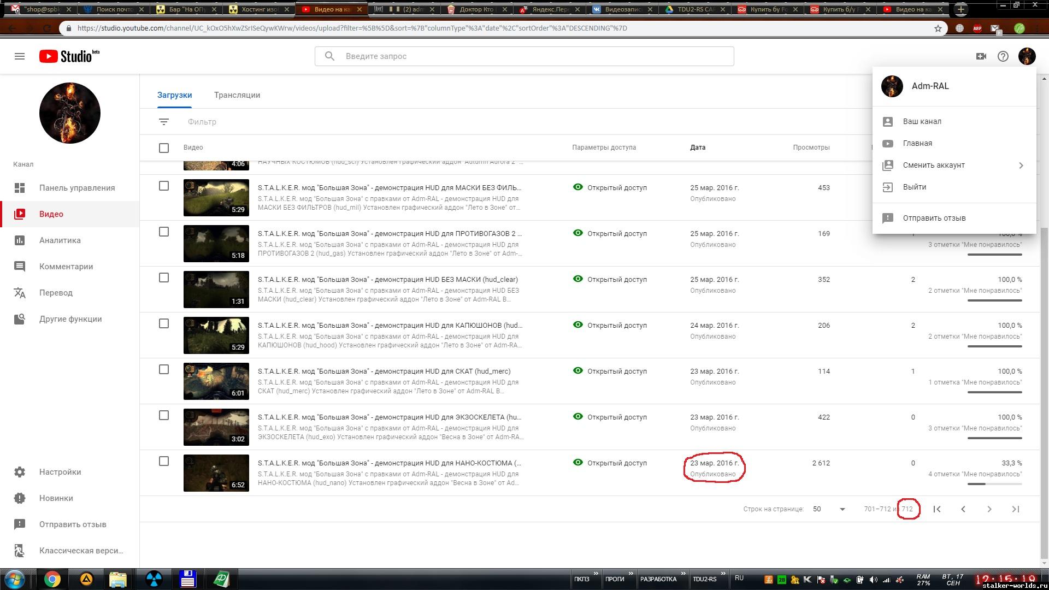Image resolution: width=1049 pixels, height=590 pixels.
Task: Tick checkbox for ПРОТИВОГАЗОВ 2 video
Action: 164,232
